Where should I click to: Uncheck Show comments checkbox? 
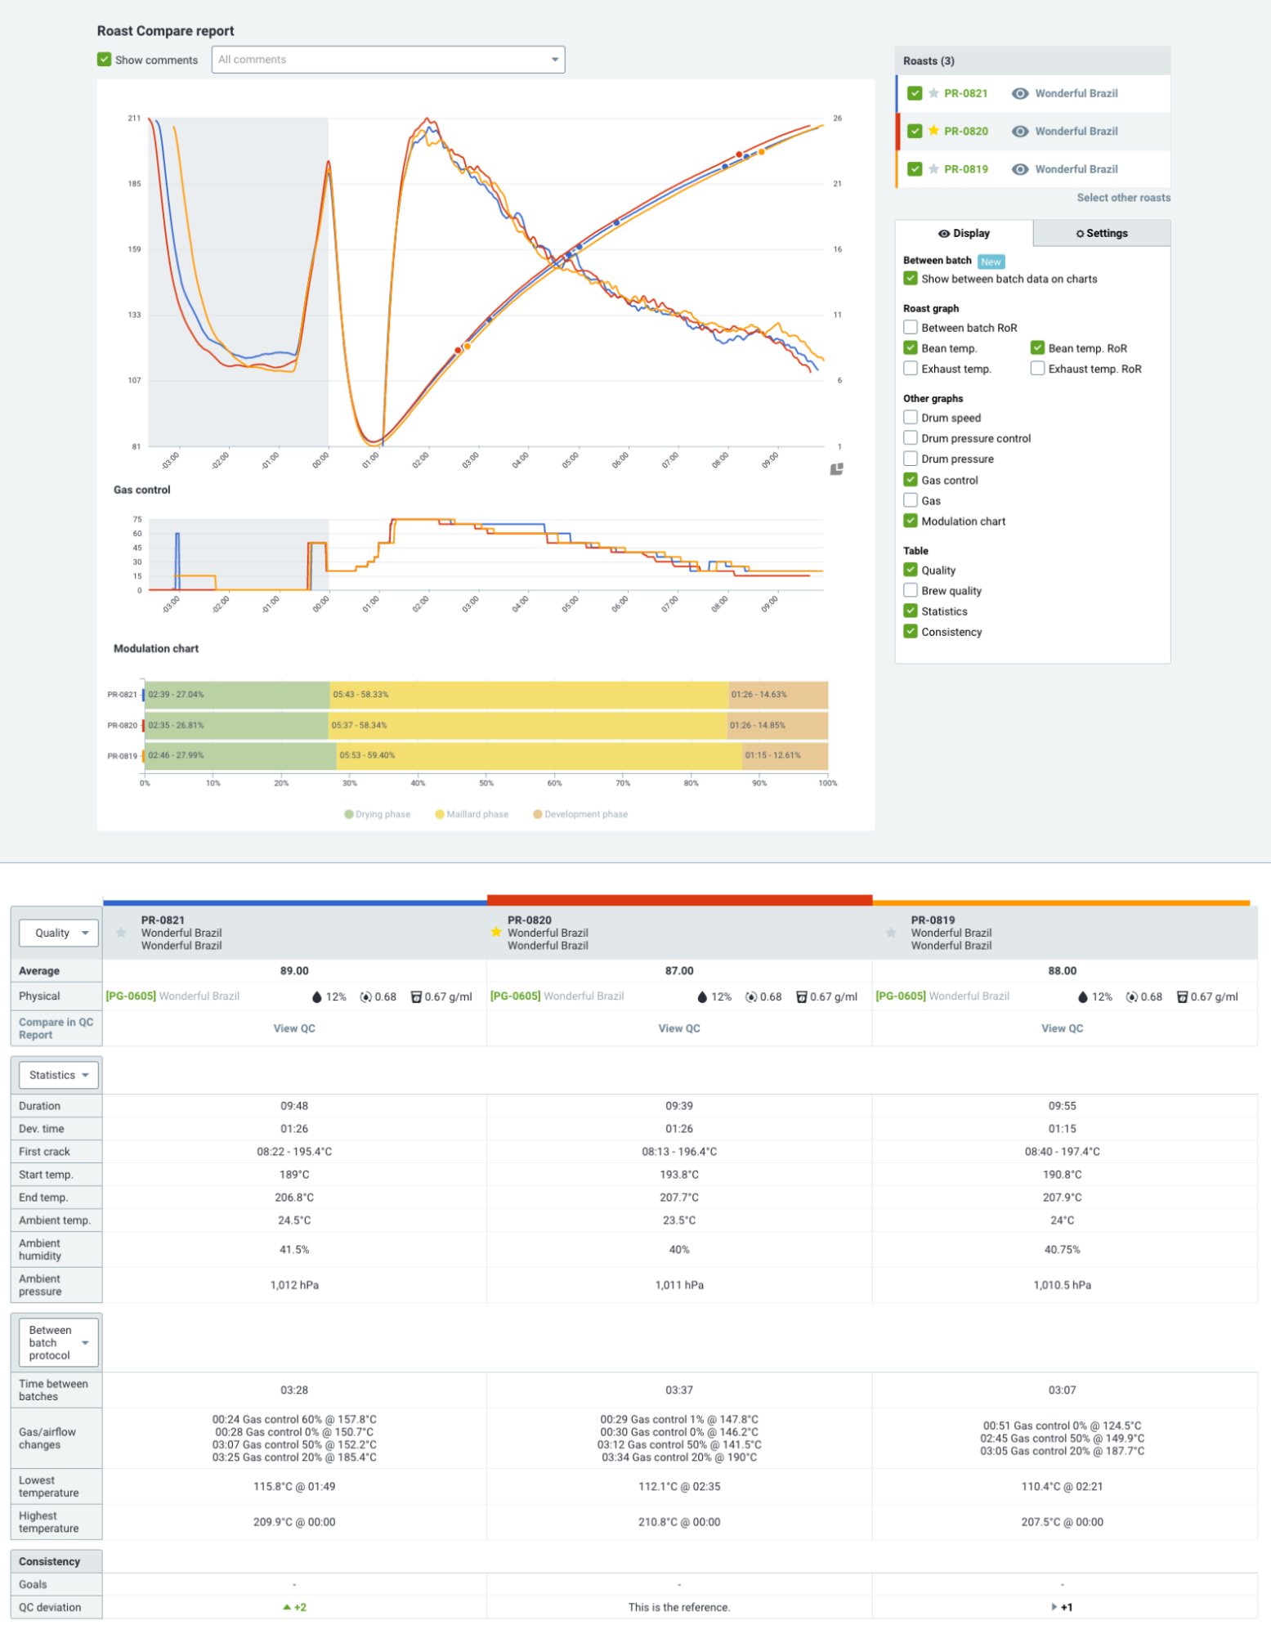point(104,60)
